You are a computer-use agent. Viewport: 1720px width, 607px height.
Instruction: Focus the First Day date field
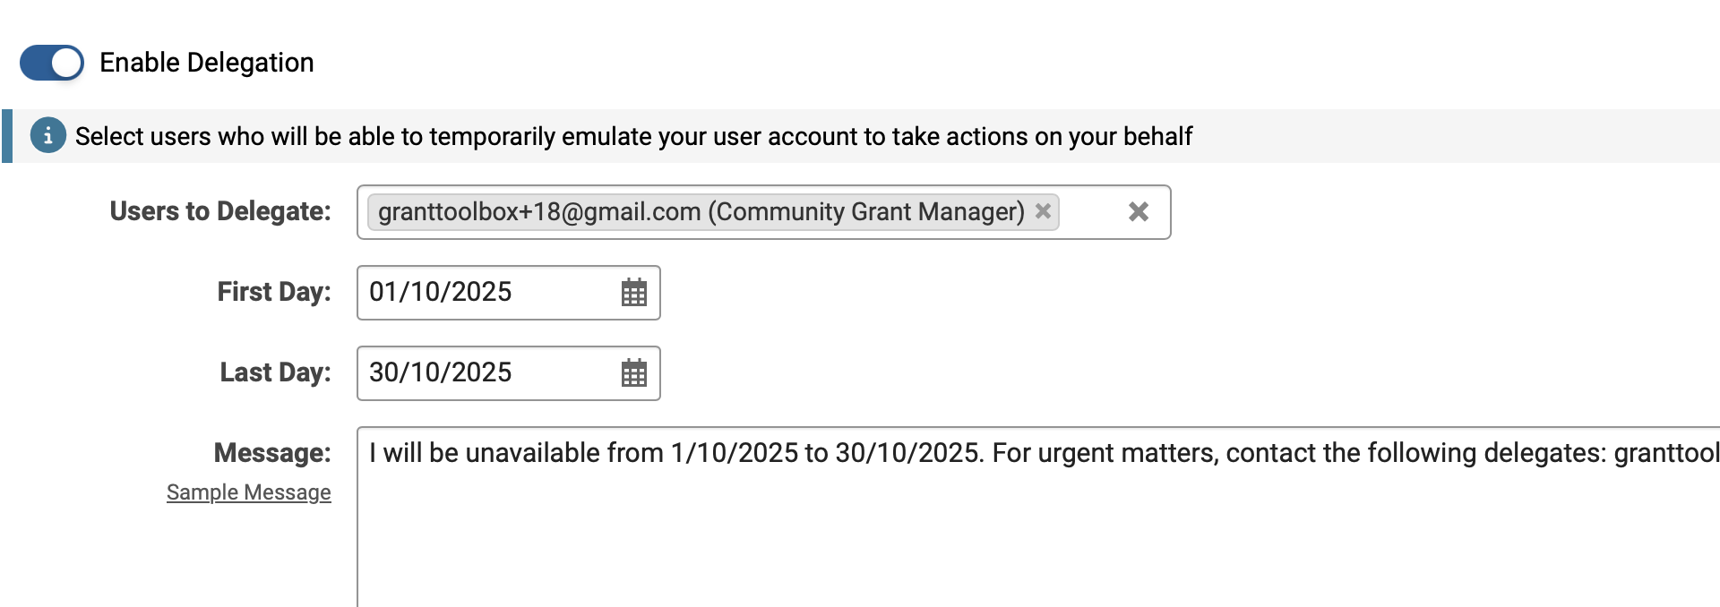(484, 293)
